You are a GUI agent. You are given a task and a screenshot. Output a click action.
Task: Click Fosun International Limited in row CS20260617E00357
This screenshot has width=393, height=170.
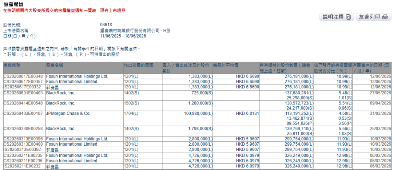tap(72, 82)
